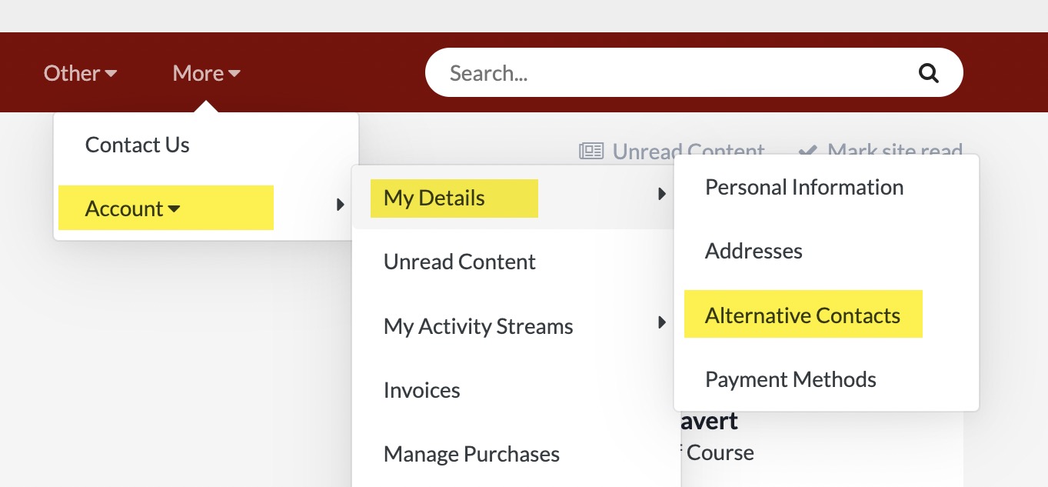
Task: Expand the Account submenu
Action: [133, 208]
